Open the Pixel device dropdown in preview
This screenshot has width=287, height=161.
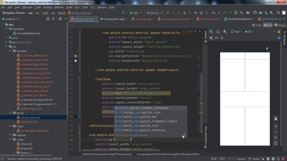click(x=236, y=32)
